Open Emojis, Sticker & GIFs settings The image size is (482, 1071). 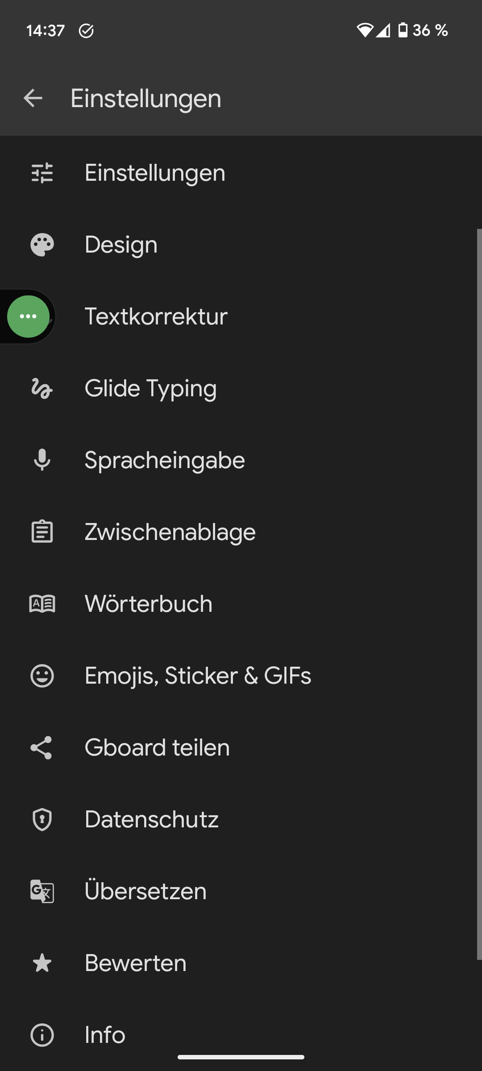(198, 676)
